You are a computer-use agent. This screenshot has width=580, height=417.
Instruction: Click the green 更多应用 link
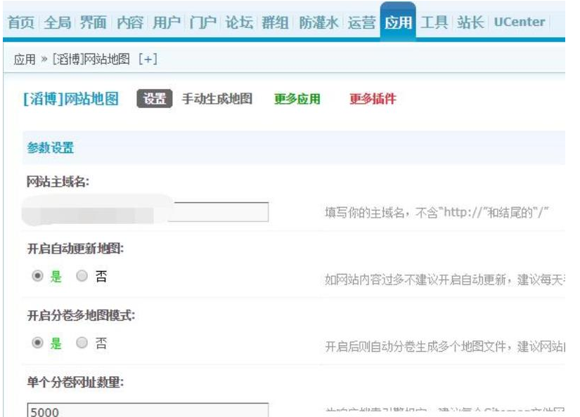click(297, 100)
